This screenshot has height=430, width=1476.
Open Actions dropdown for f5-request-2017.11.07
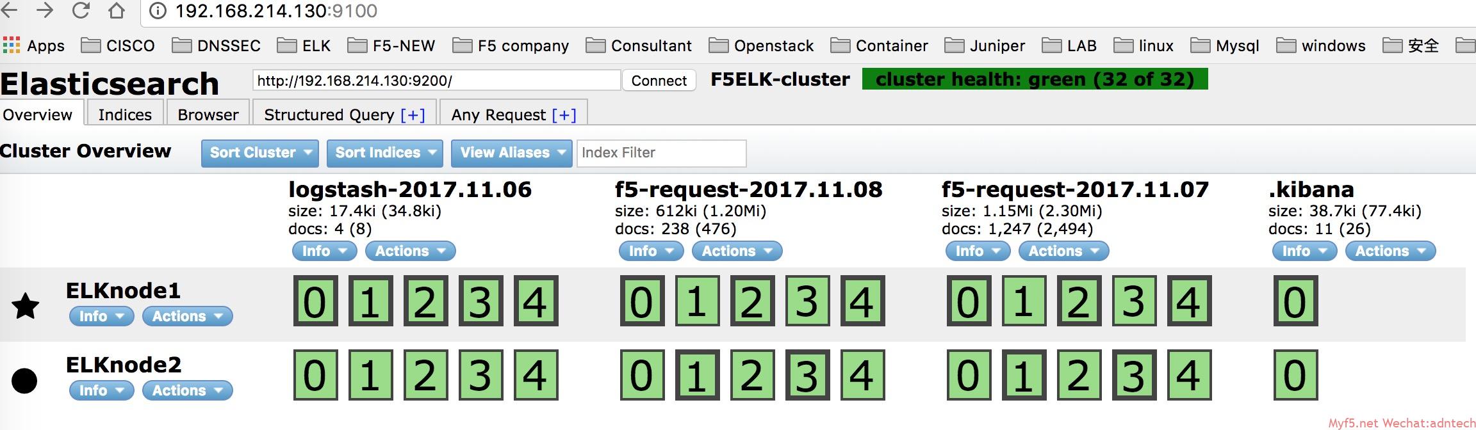tap(1063, 251)
